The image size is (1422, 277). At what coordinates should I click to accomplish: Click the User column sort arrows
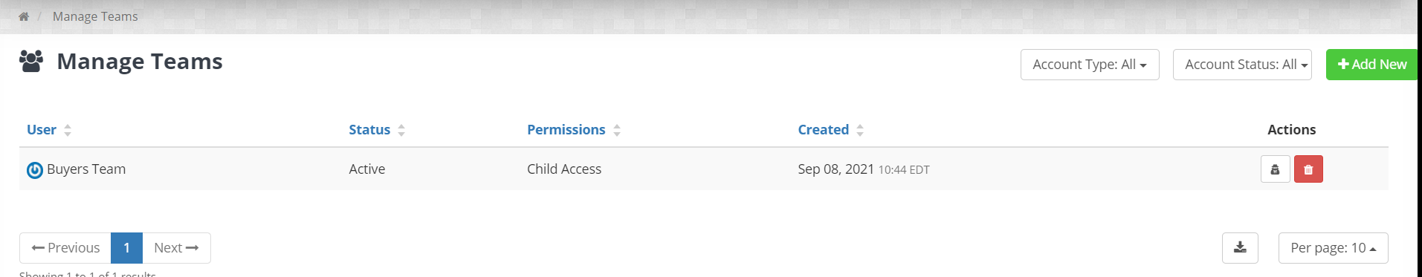[68, 130]
